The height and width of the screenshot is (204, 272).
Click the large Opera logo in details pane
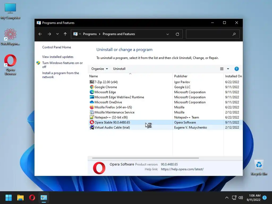pos(99,168)
